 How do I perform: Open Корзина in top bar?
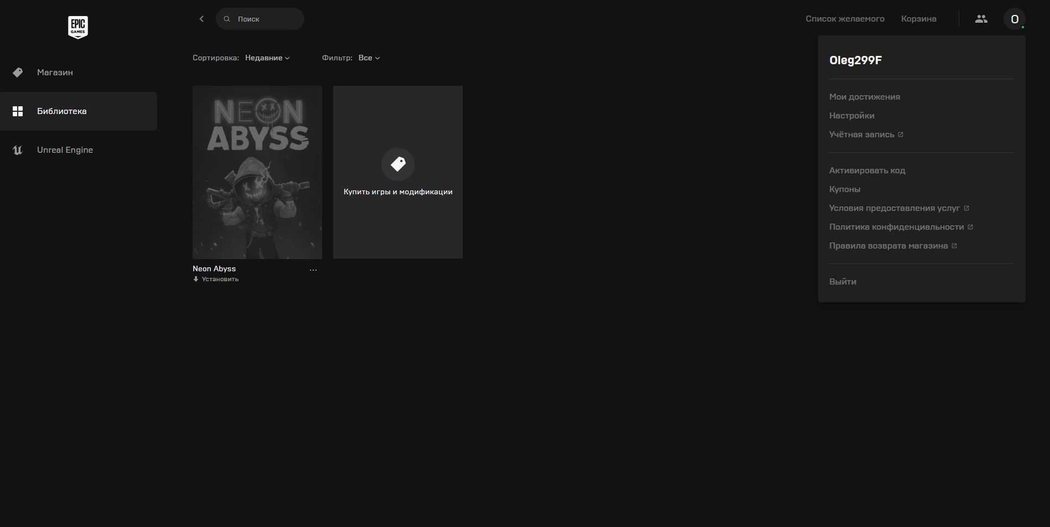coord(919,19)
